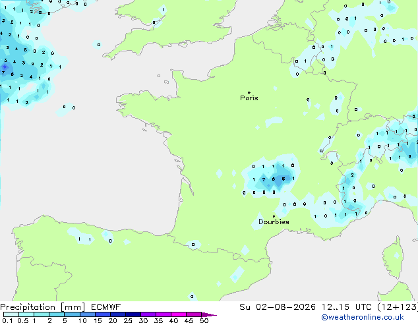Pick the legend swatch between 5 and 10
The width and height of the screenshot is (418, 323).
pos(72,314)
